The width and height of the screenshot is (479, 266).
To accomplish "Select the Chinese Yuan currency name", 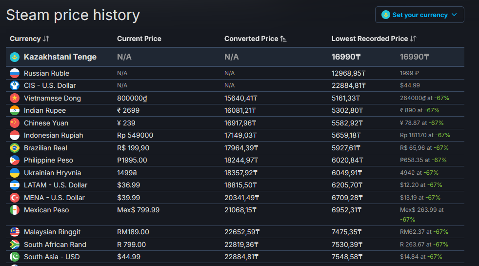I will point(46,123).
